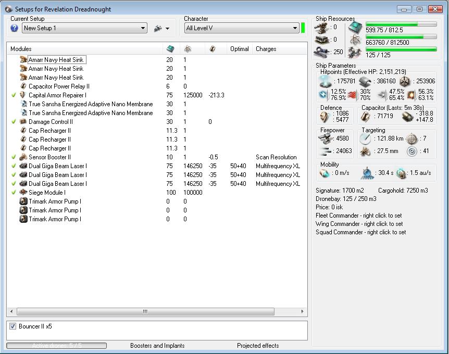Click the capacitor icon showing 71719
Image resolution: width=449 pixels, height=354 pixels.
[x=365, y=117]
